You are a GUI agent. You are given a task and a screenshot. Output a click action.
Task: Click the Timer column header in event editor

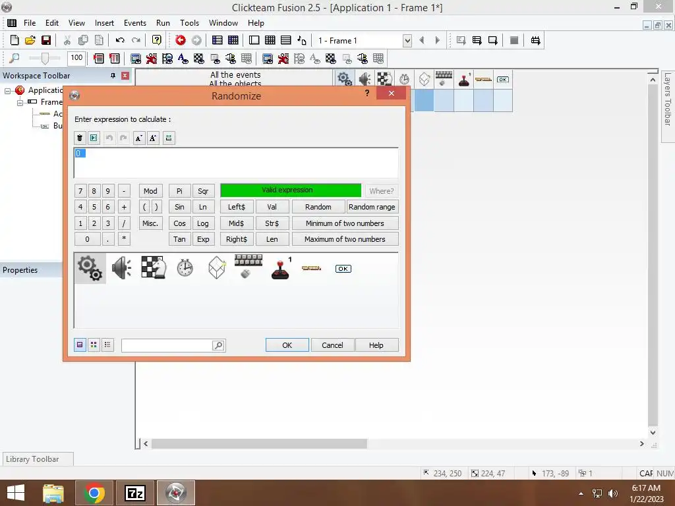pyautogui.click(x=404, y=79)
